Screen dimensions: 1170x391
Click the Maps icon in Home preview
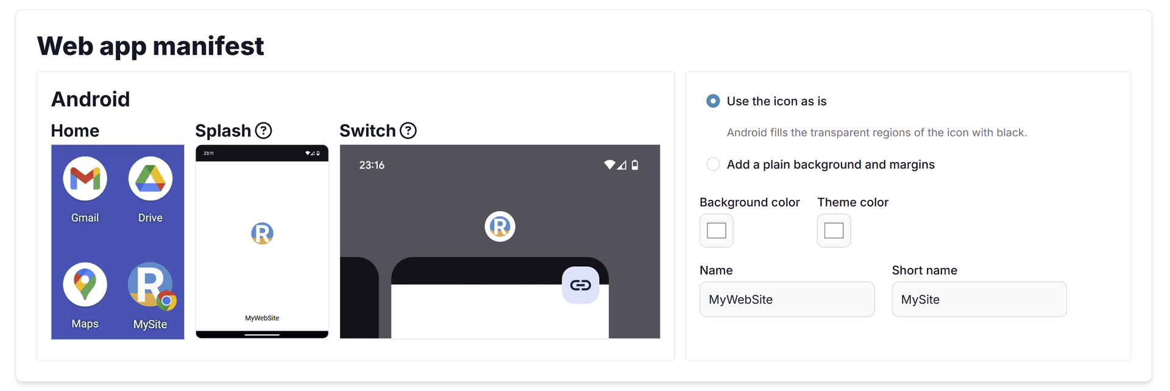coord(85,284)
